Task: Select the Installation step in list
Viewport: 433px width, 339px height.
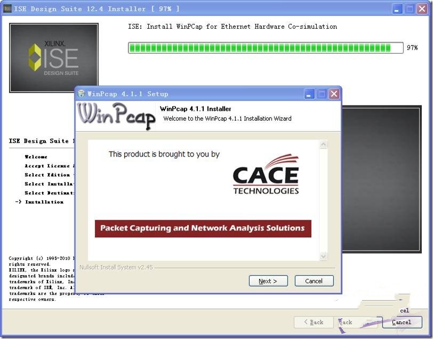Action: pyautogui.click(x=44, y=202)
